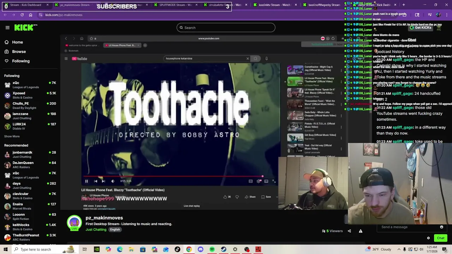Viewport: 452px width, 254px height.
Task: Select clavicular avatar in Recommended
Action: point(7,196)
